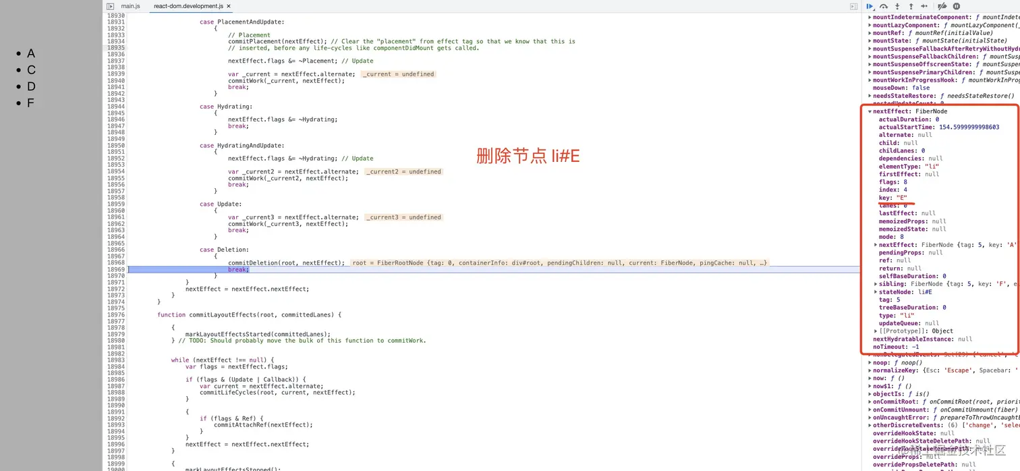Click the highlighted 'break;' statement
This screenshot has height=471, width=1020.
[x=238, y=269]
